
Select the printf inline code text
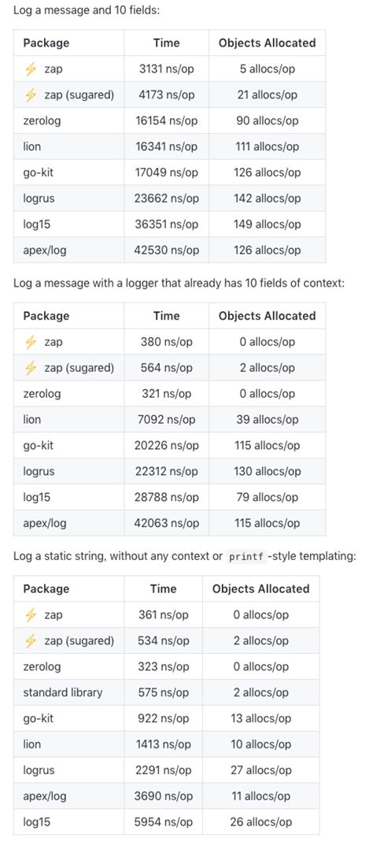tap(247, 556)
